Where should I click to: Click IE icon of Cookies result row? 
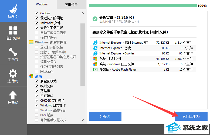[x=95, y=53]
